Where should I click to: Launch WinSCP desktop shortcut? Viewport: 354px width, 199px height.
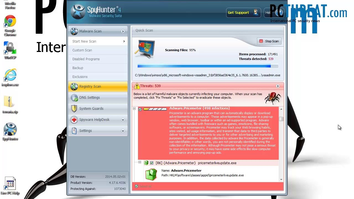click(x=10, y=51)
